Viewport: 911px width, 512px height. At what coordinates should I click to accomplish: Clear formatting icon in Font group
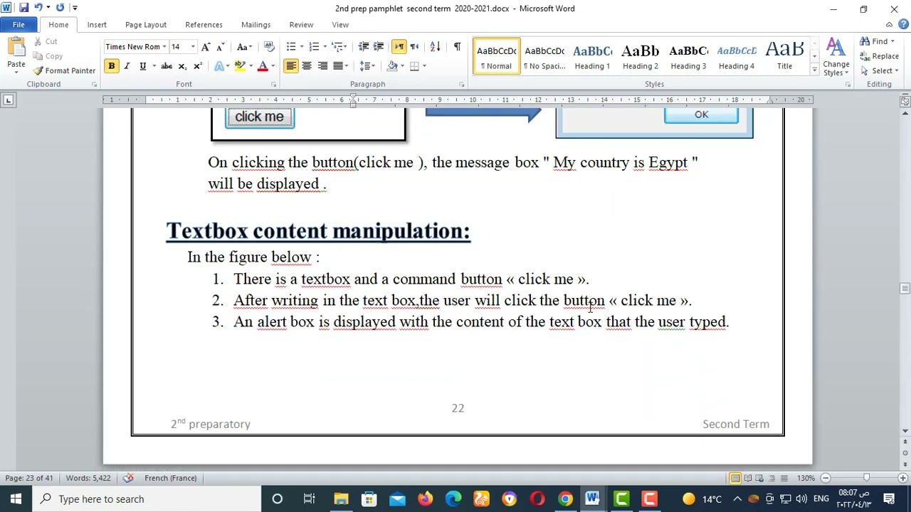[x=269, y=47]
